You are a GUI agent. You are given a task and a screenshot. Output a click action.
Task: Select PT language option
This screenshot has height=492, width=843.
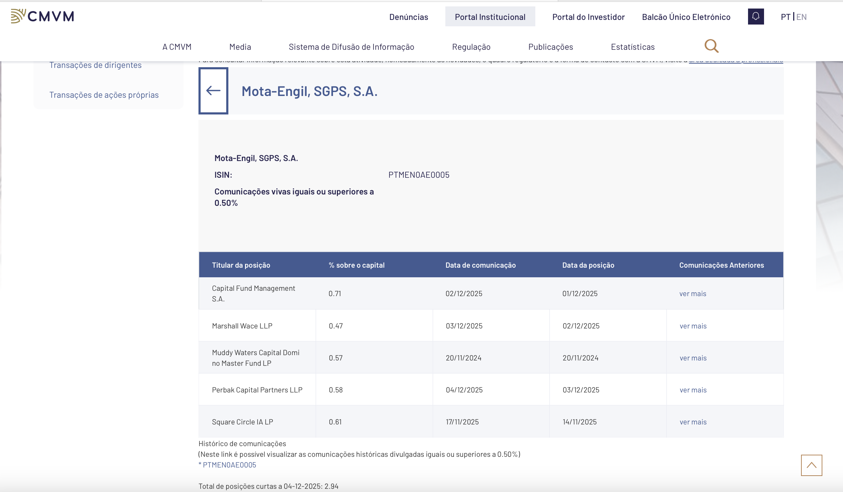785,17
